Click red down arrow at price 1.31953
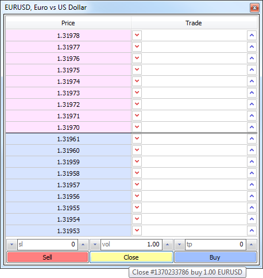The height and width of the screenshot is (278, 263). tap(137, 230)
